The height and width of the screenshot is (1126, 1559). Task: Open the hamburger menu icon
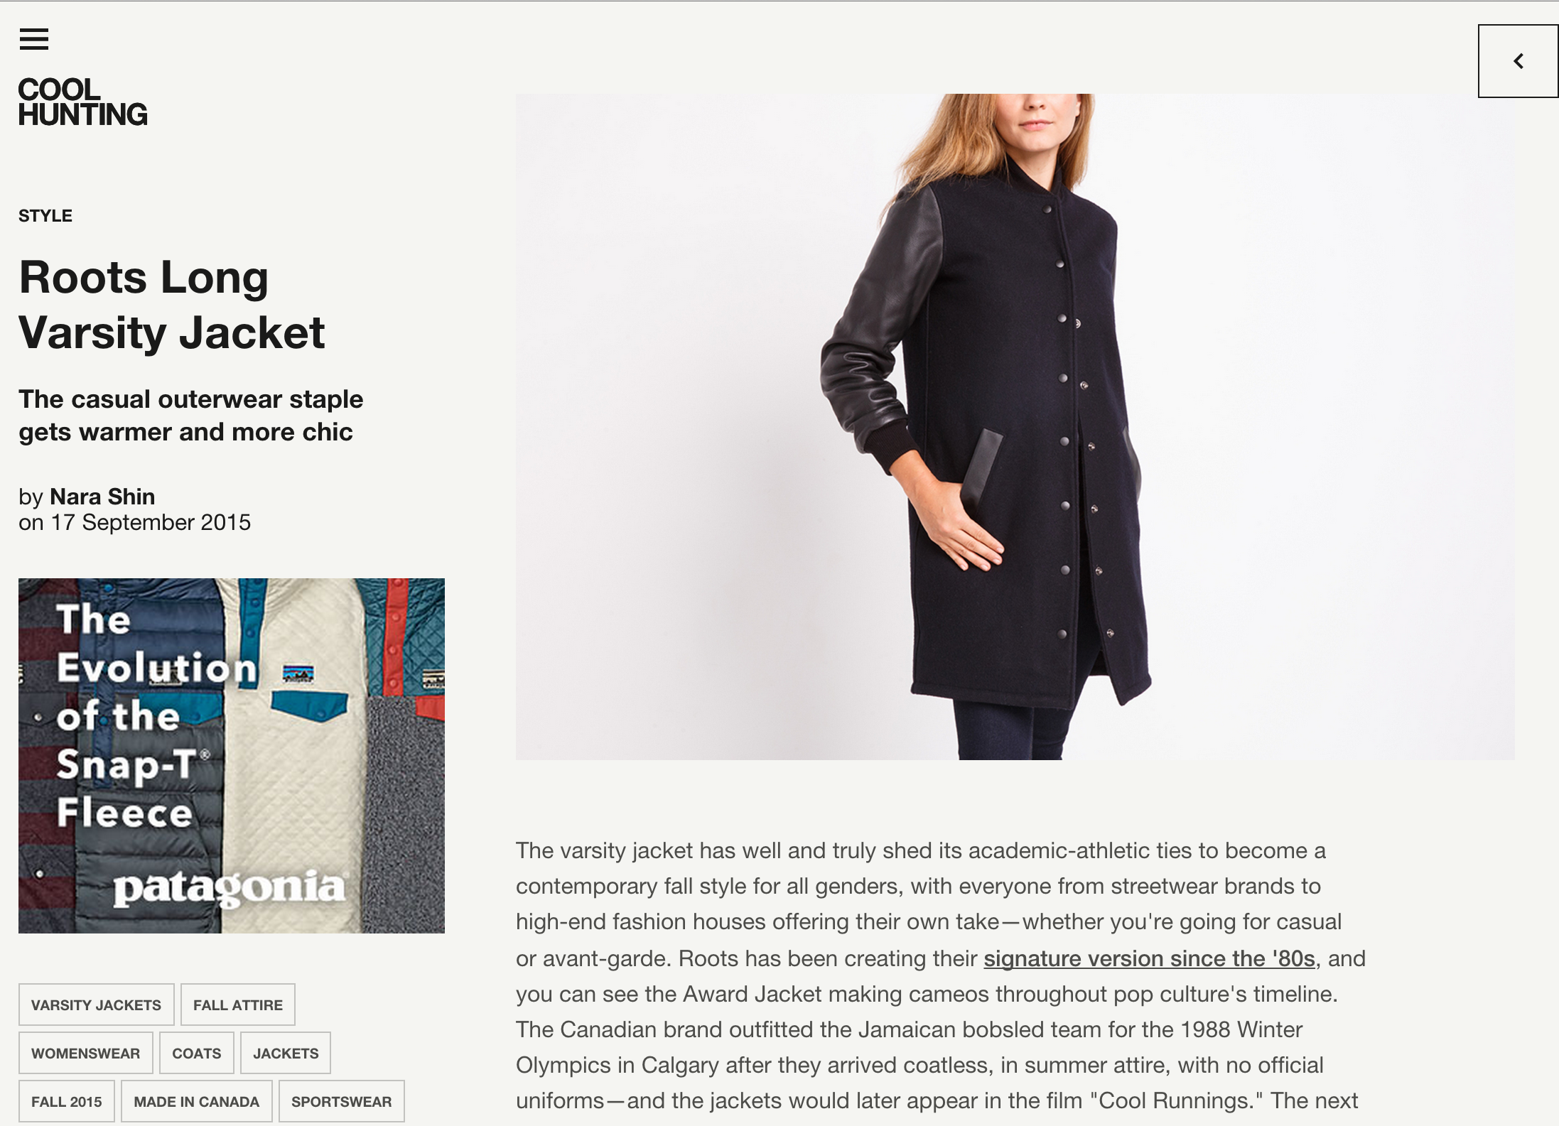[x=33, y=39]
